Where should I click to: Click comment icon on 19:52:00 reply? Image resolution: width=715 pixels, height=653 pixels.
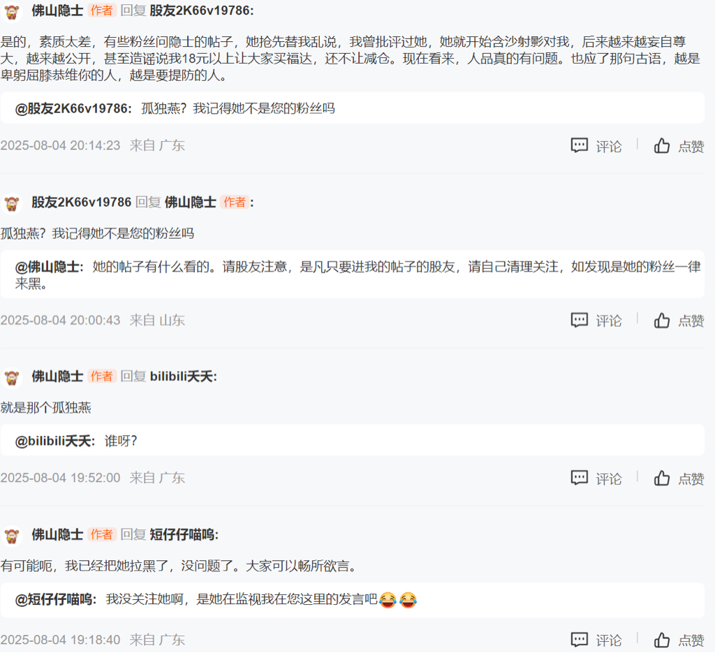tap(579, 478)
